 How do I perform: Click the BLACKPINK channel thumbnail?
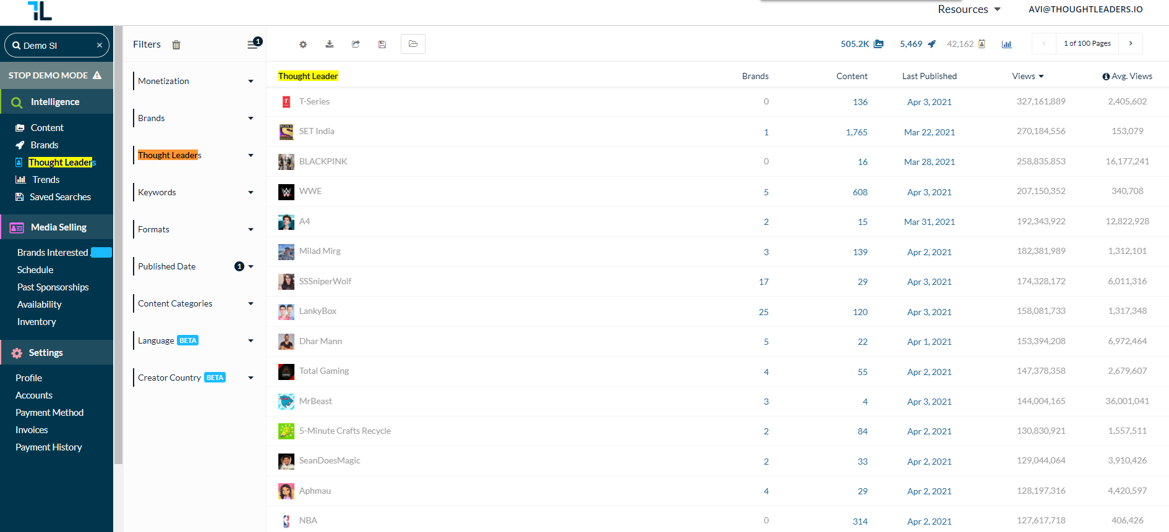(x=286, y=162)
